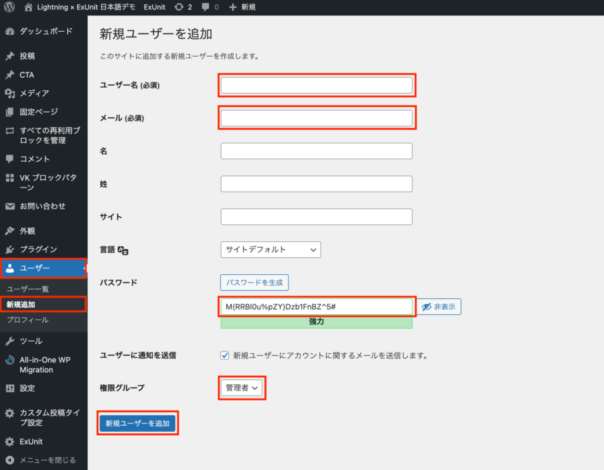Expand the 権限グループ 管理者 dropdown
604x470 pixels.
(x=242, y=388)
